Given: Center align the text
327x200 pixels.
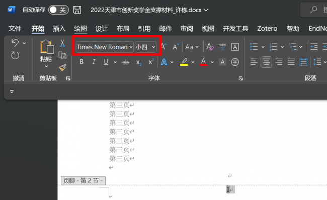Looking at the screenshot, I should [x=266, y=62].
